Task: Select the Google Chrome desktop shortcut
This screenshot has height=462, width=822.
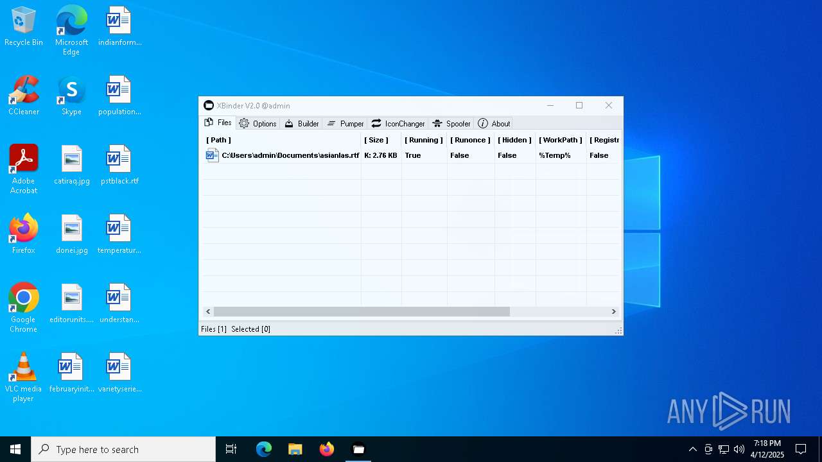Action: point(24,308)
